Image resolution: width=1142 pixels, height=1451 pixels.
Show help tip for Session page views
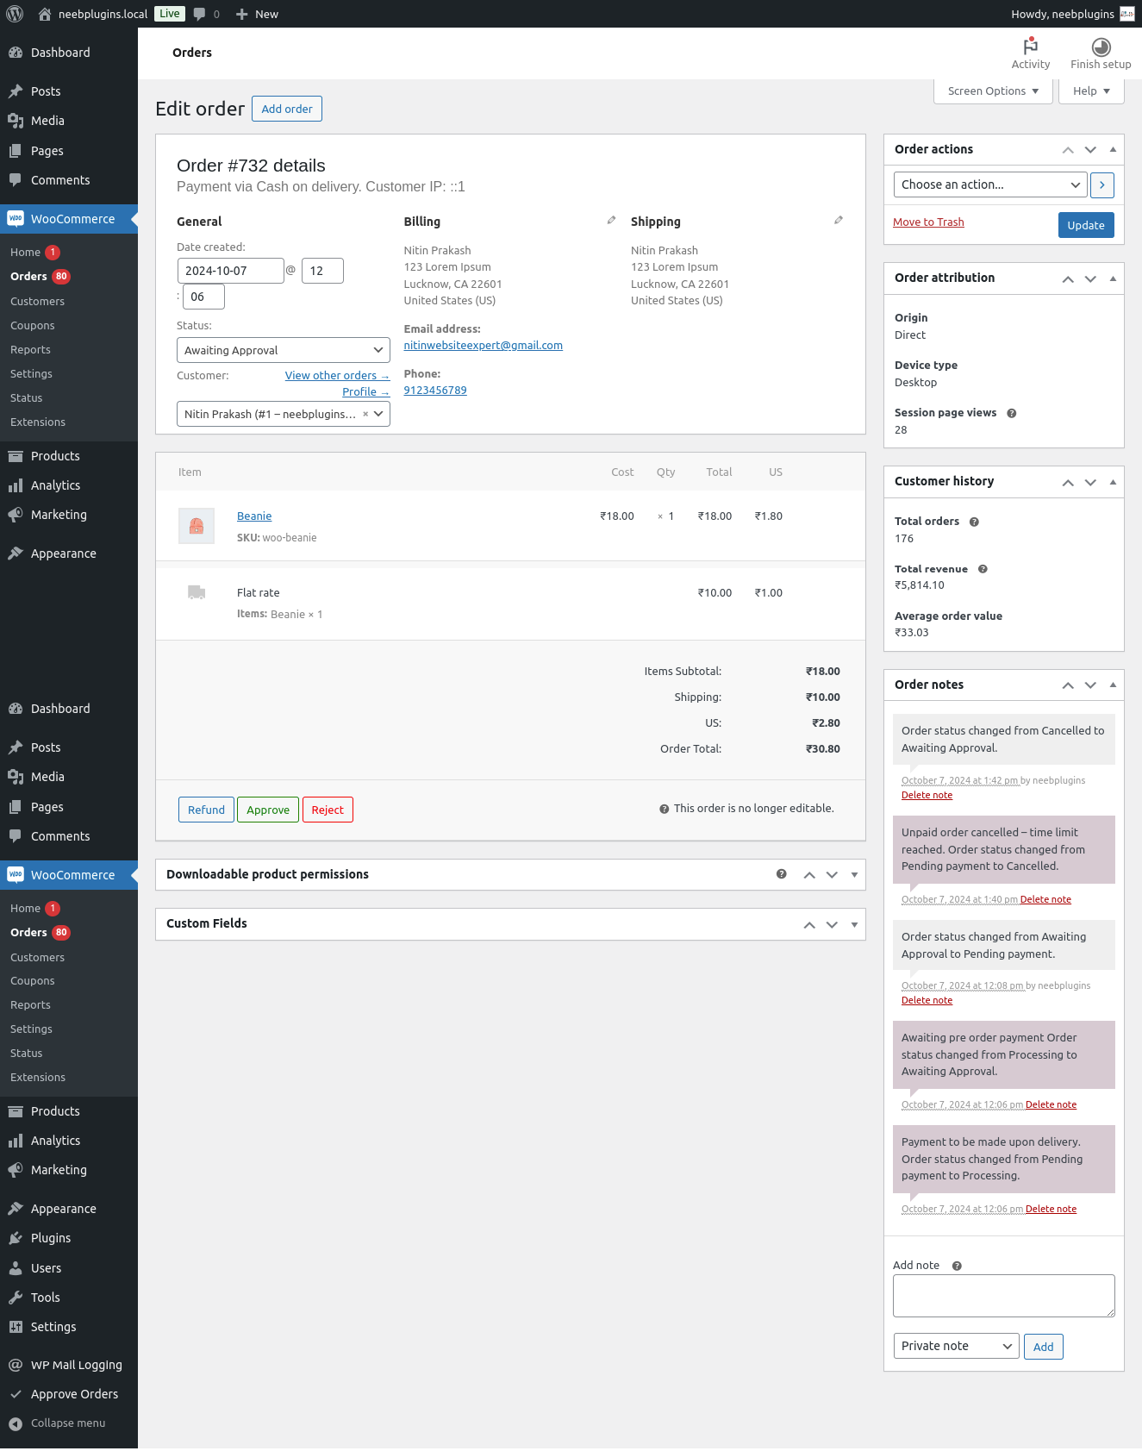pos(1012,413)
